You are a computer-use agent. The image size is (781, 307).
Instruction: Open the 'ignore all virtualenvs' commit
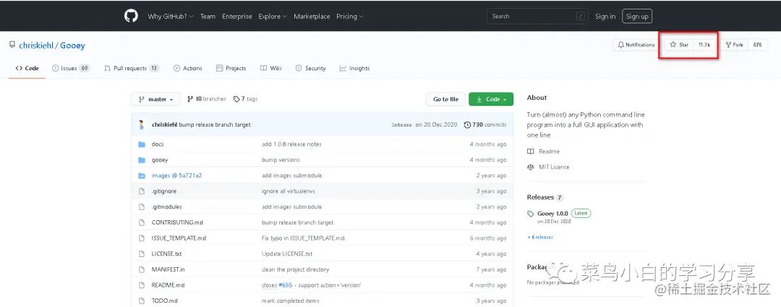(289, 191)
